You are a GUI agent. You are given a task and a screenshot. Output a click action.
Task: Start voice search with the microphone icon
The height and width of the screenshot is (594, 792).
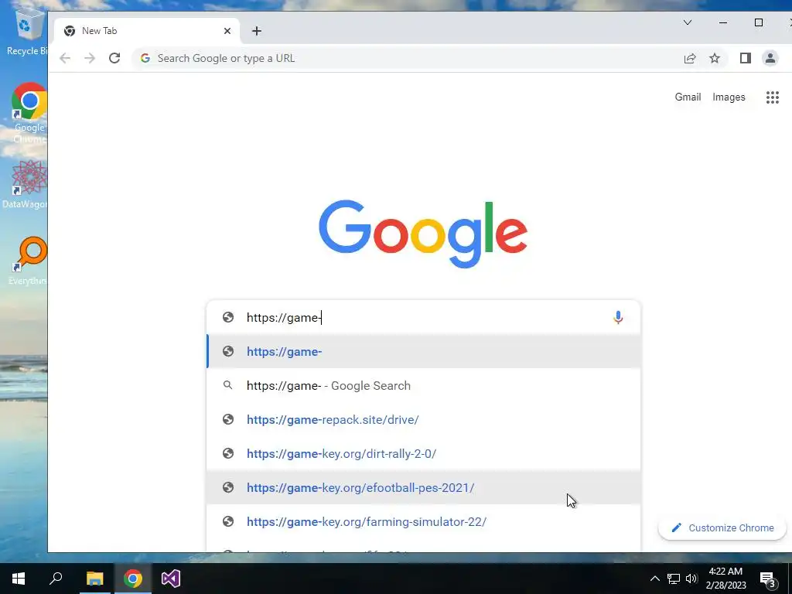[x=618, y=317]
